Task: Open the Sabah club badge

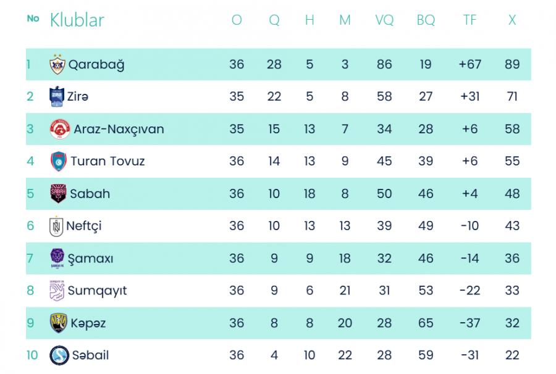Action: [58, 193]
